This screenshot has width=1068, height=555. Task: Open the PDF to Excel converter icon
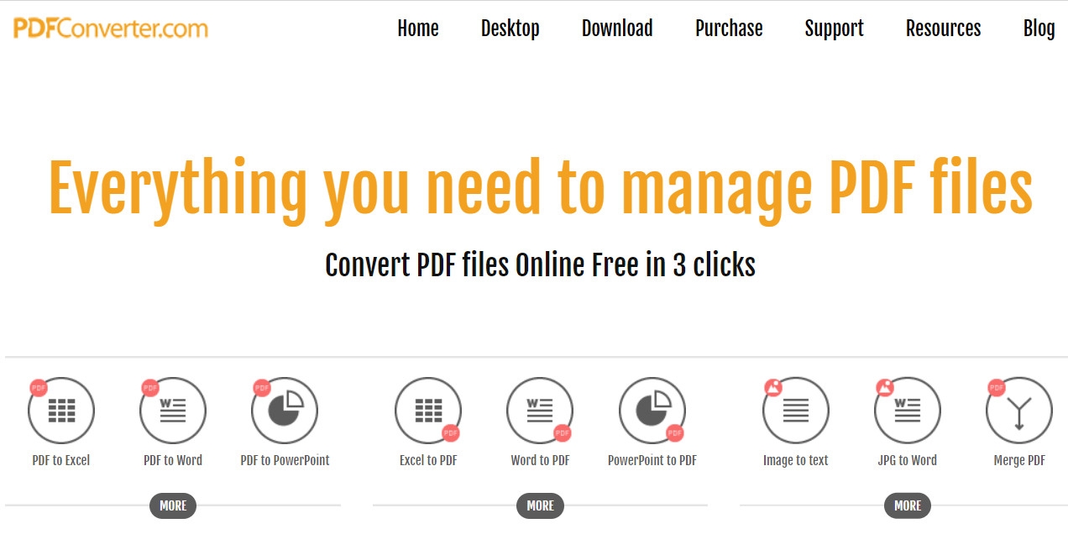[61, 411]
